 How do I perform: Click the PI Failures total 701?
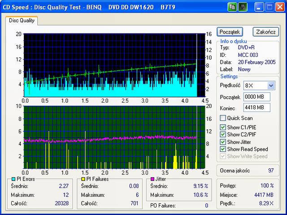coord(135,203)
